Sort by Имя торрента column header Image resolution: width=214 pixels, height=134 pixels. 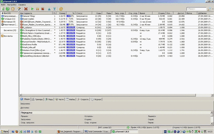point(36,13)
